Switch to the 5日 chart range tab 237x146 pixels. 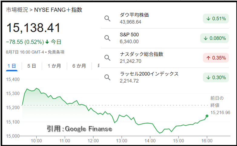(x=31, y=66)
